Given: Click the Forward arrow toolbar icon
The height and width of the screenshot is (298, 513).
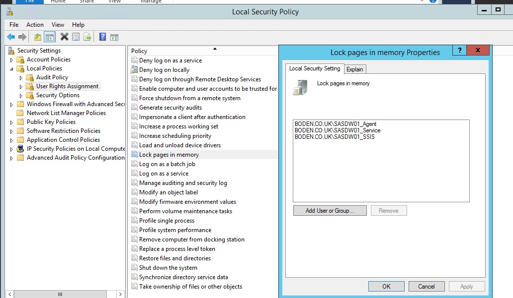Looking at the screenshot, I should (x=22, y=37).
